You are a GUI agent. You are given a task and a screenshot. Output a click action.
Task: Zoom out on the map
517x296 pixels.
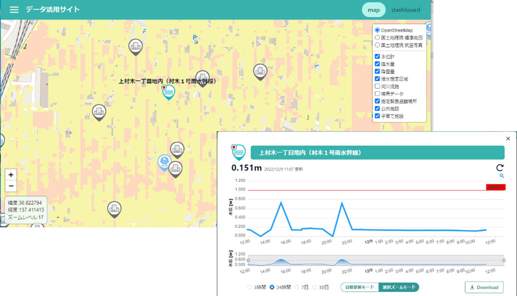11,186
